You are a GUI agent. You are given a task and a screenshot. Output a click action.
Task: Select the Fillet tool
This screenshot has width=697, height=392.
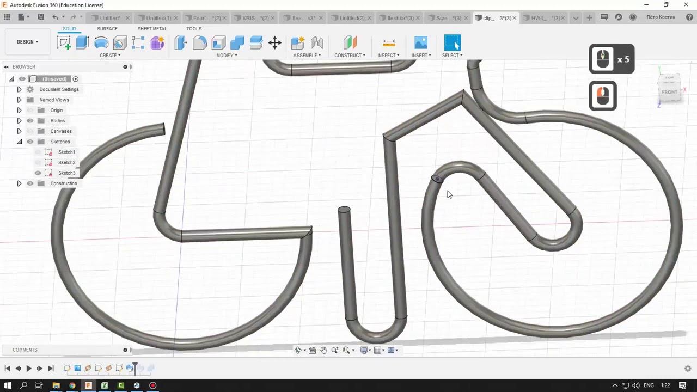tap(200, 42)
